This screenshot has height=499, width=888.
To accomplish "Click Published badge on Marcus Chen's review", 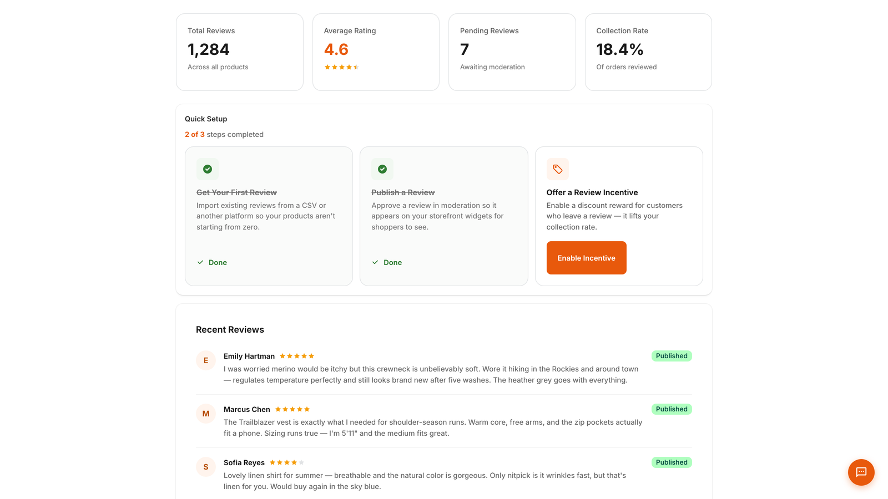I will [x=672, y=409].
